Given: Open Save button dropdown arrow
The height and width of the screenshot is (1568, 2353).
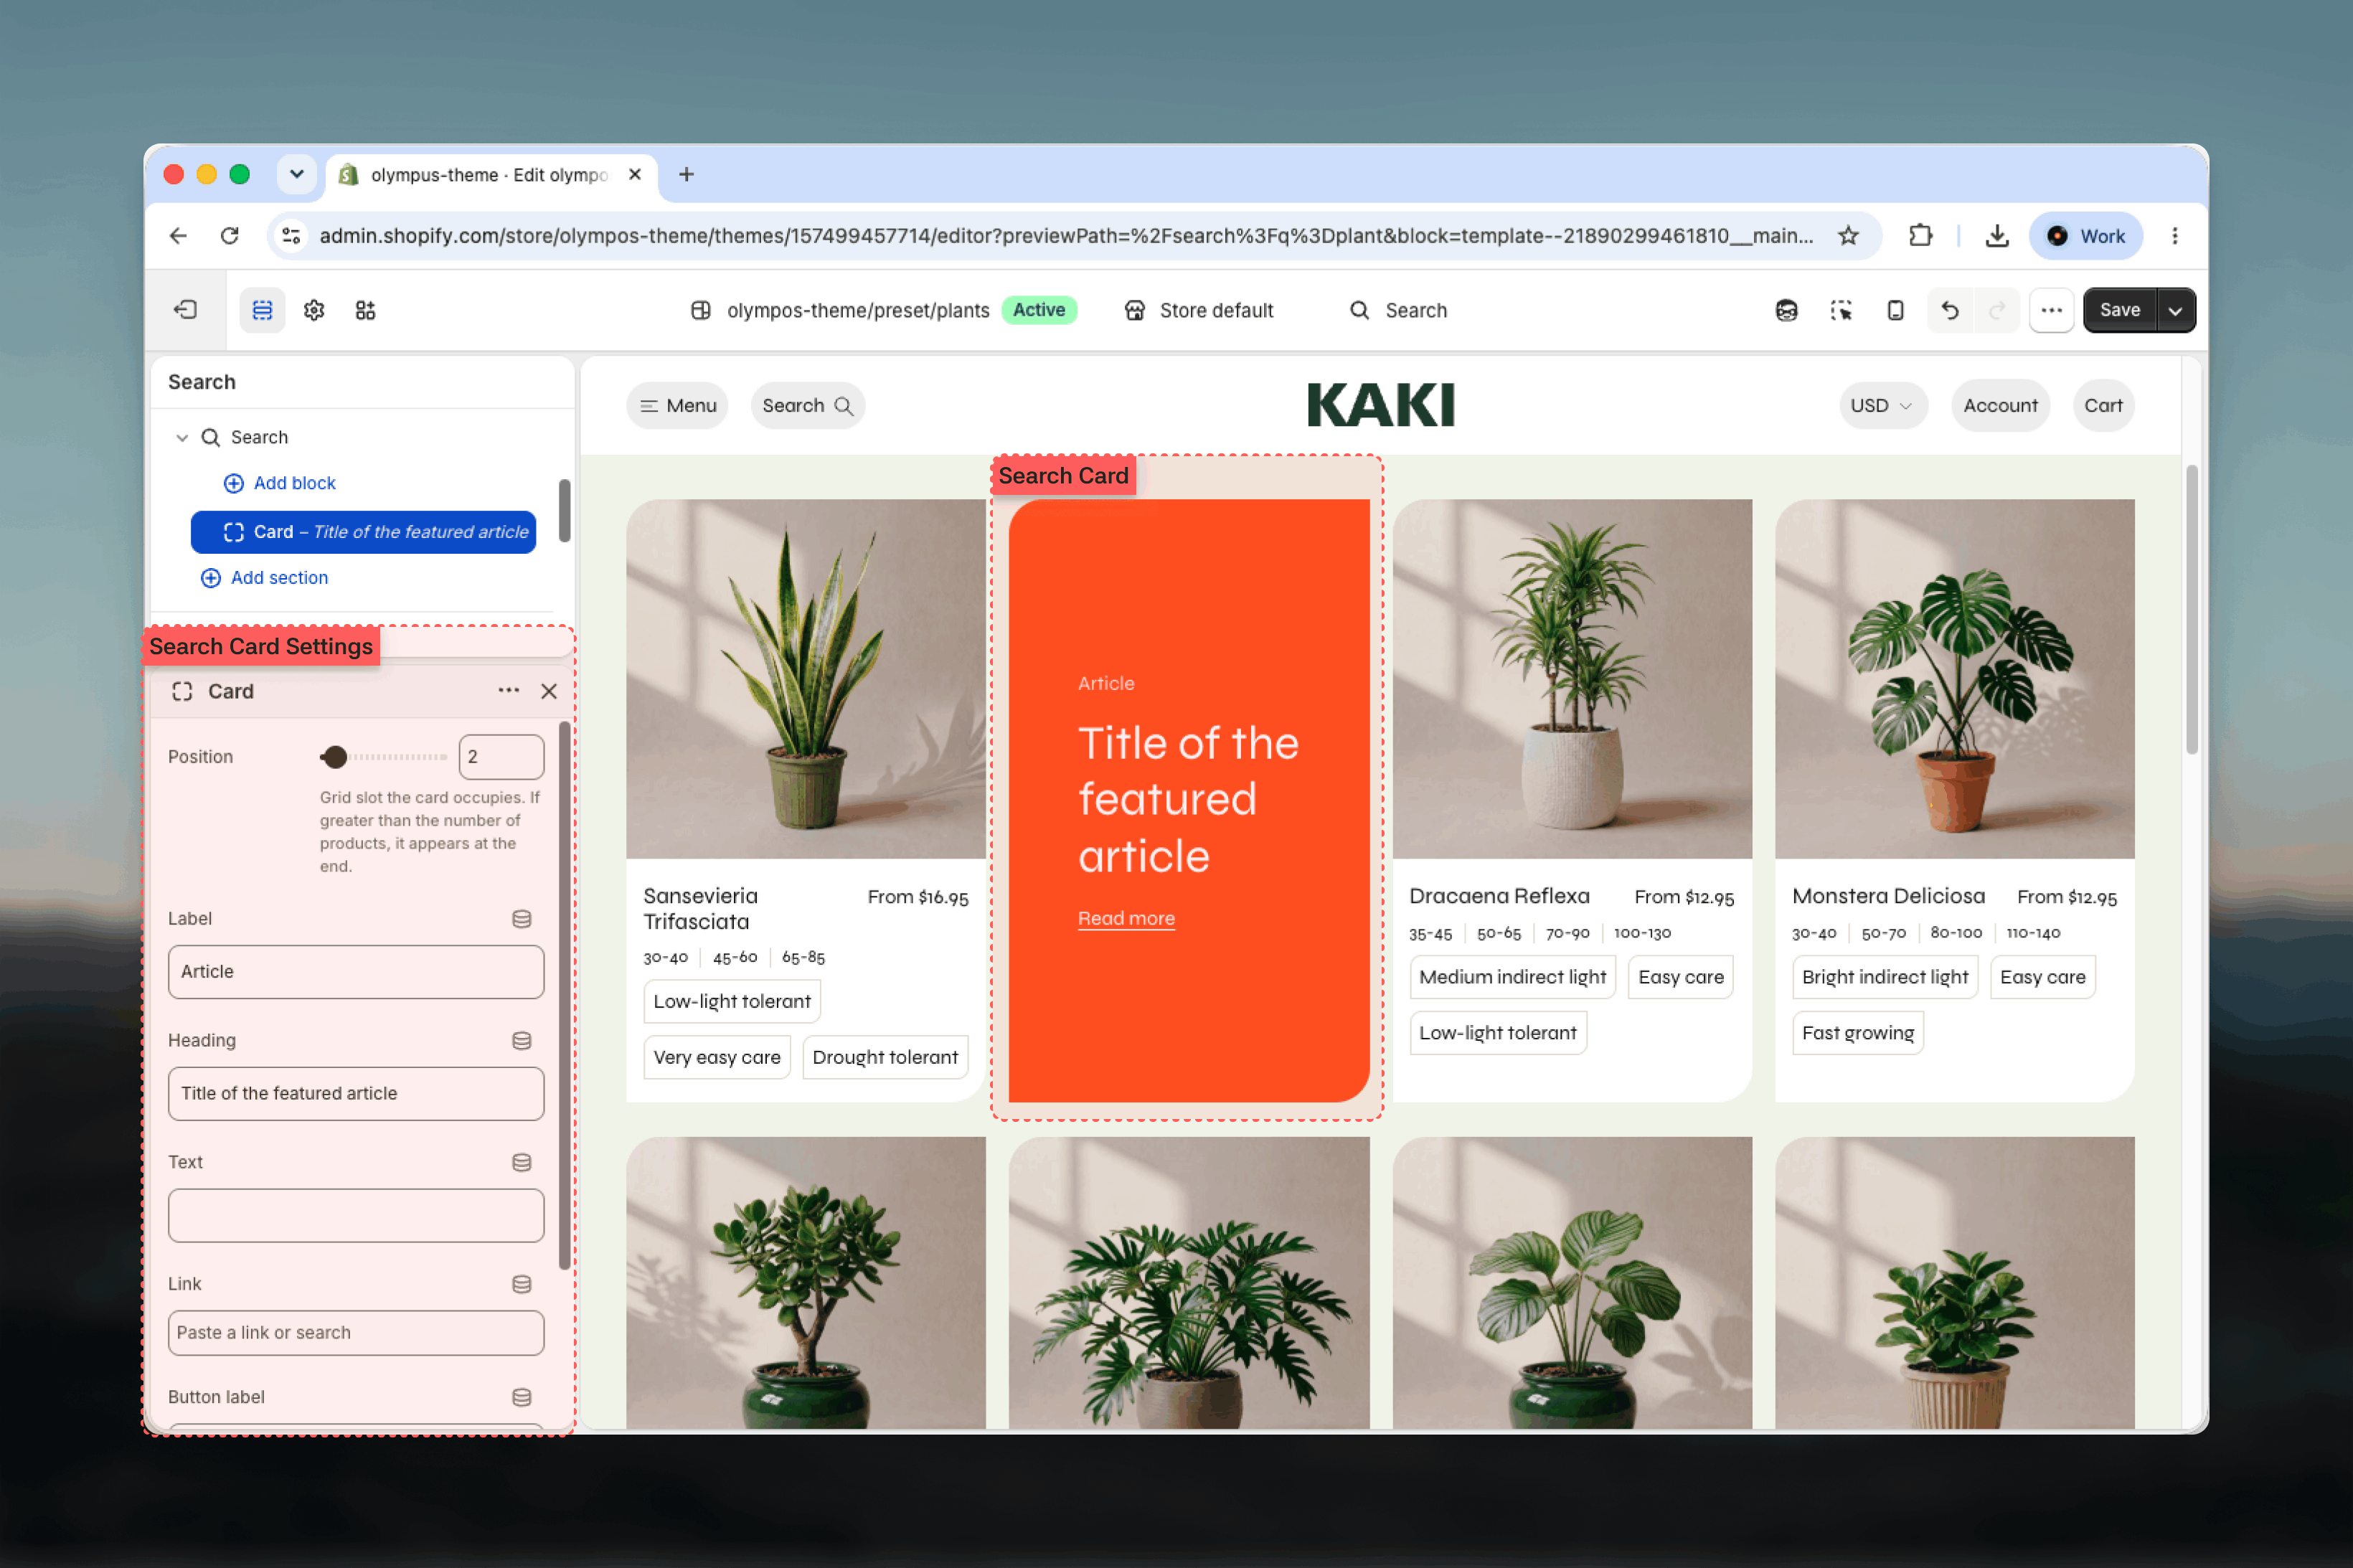Looking at the screenshot, I should pos(2175,310).
